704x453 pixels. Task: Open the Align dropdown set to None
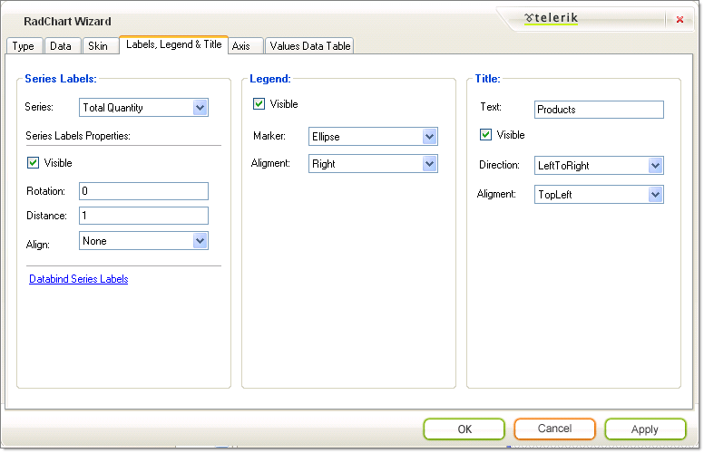143,241
